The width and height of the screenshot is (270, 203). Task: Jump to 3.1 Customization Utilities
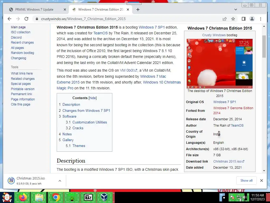click(x=86, y=122)
